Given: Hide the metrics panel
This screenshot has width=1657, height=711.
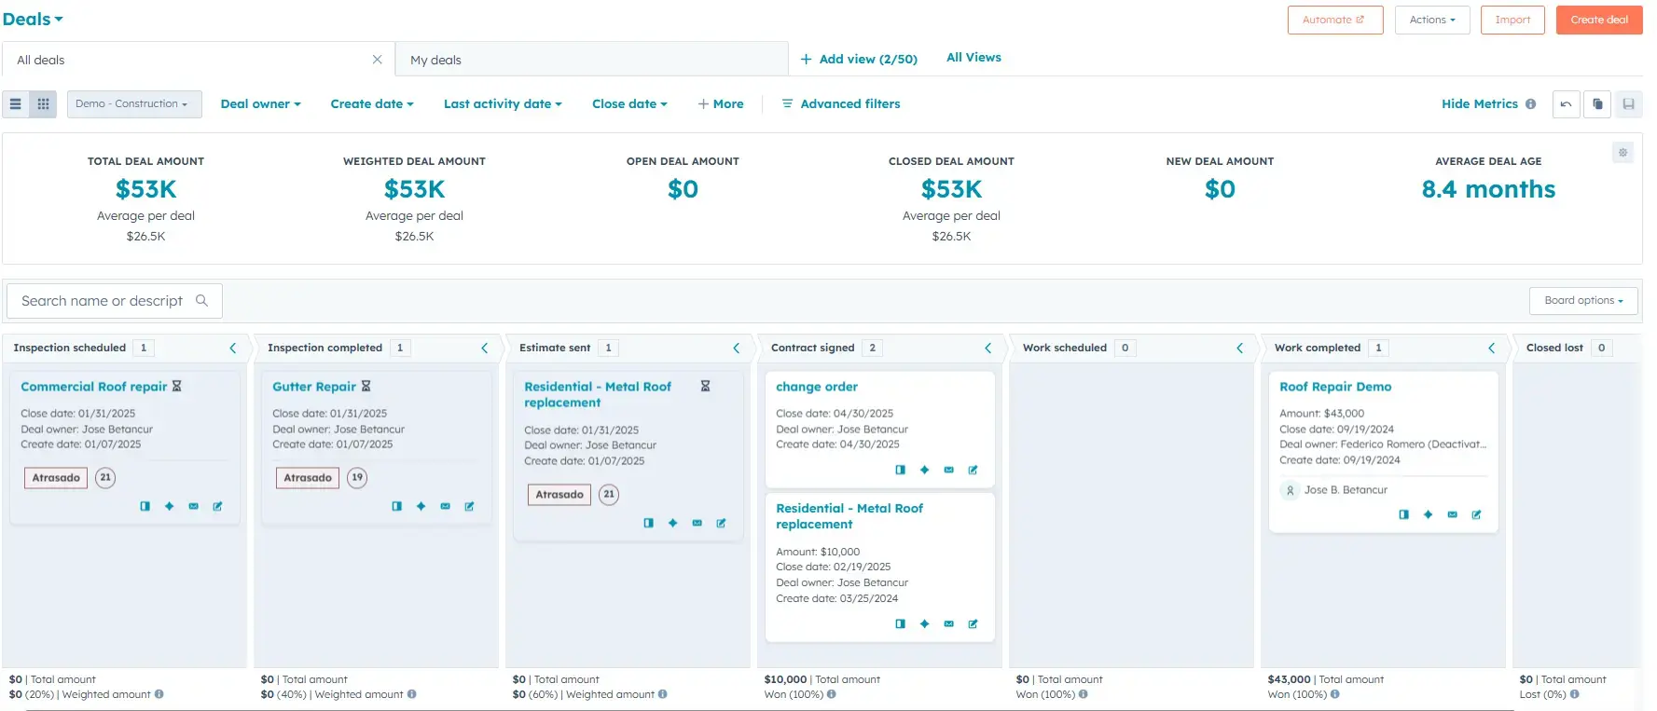Looking at the screenshot, I should [x=1479, y=104].
